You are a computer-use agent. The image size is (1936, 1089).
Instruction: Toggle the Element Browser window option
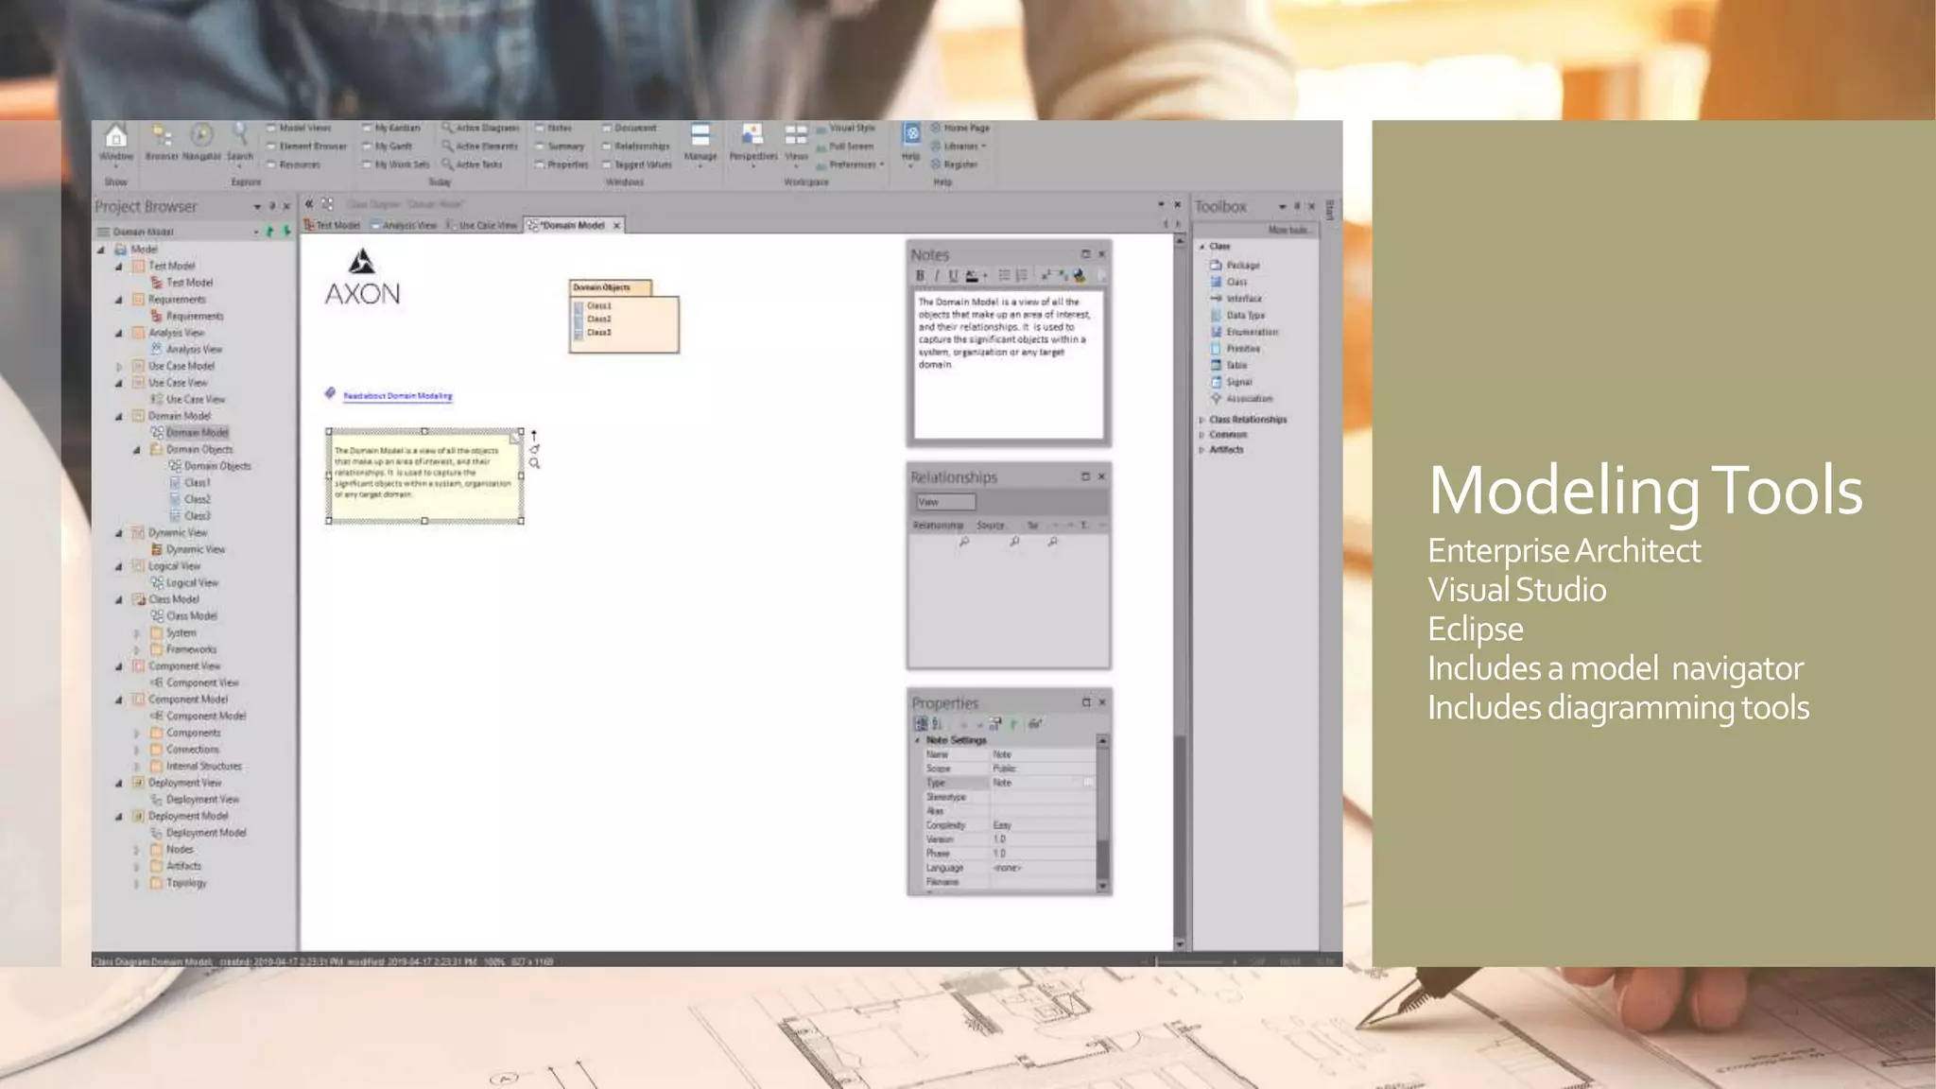pos(306,147)
